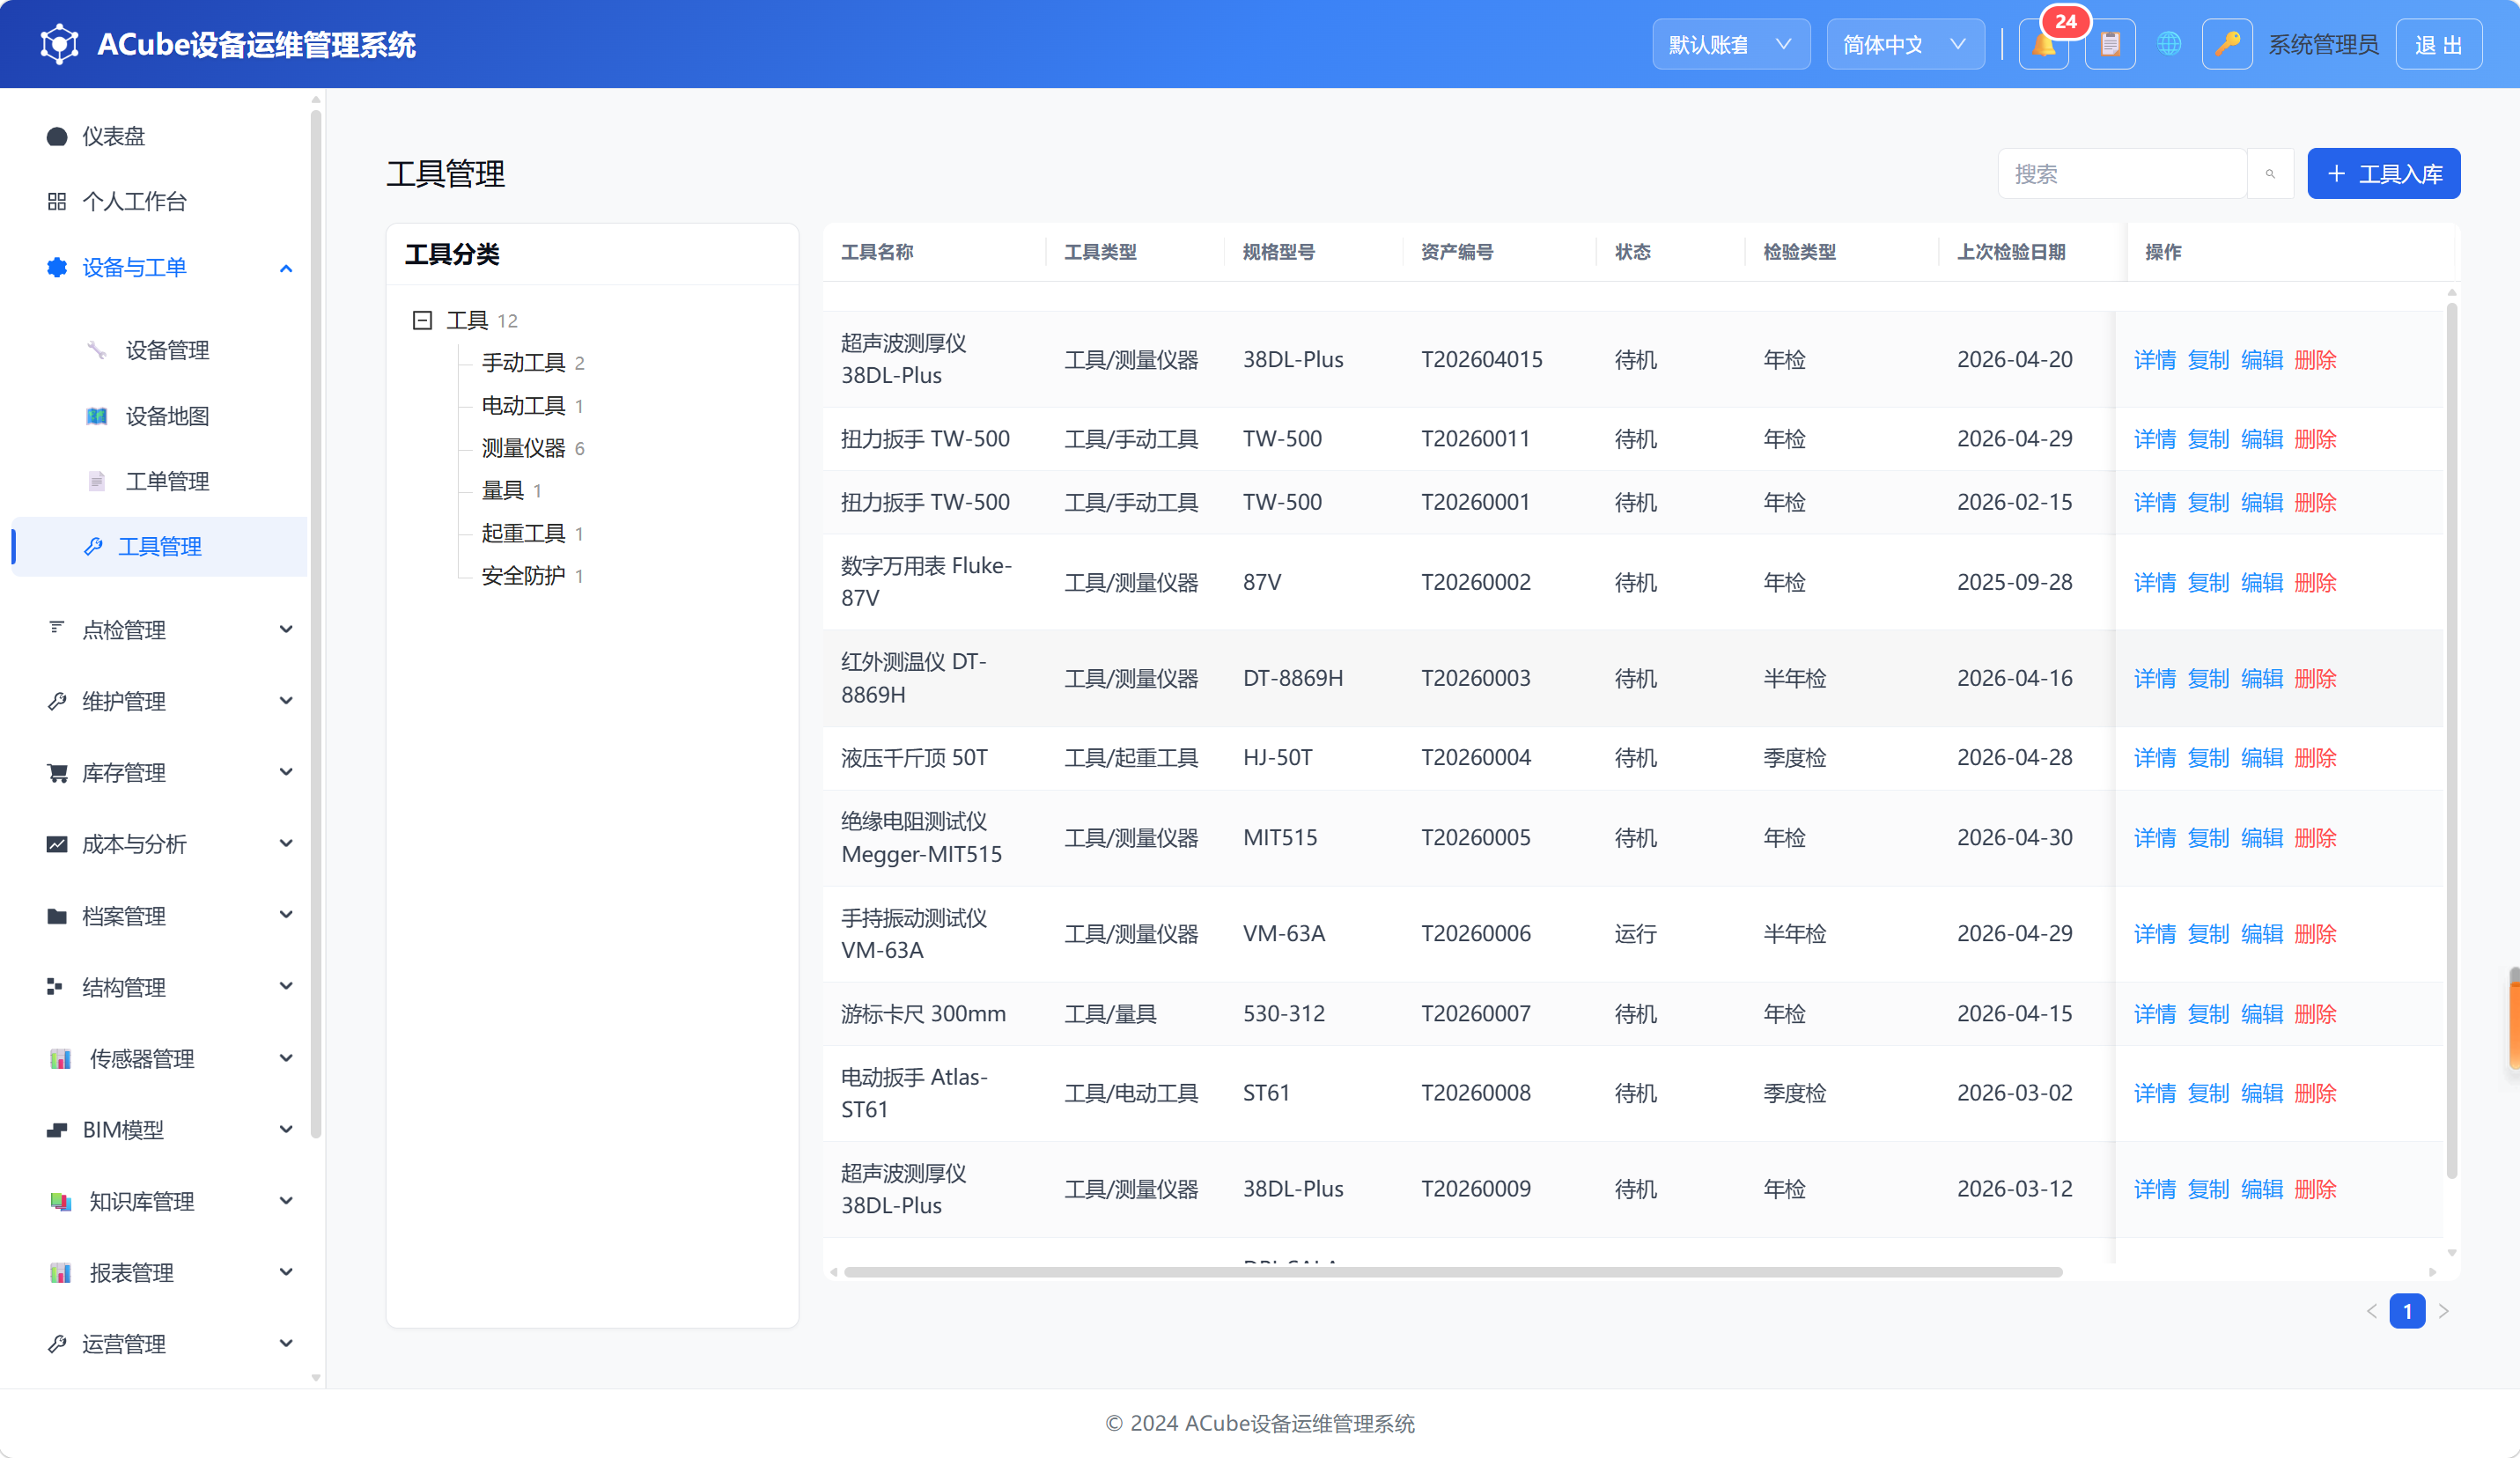Click the 工具入库 button
Image resolution: width=2520 pixels, height=1458 pixels.
2383,174
